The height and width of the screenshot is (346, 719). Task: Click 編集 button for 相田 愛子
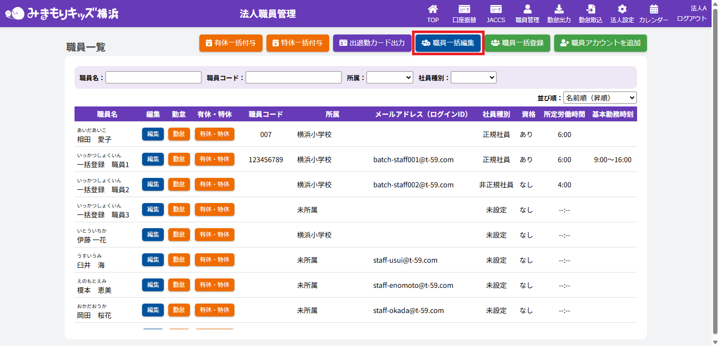point(153,134)
